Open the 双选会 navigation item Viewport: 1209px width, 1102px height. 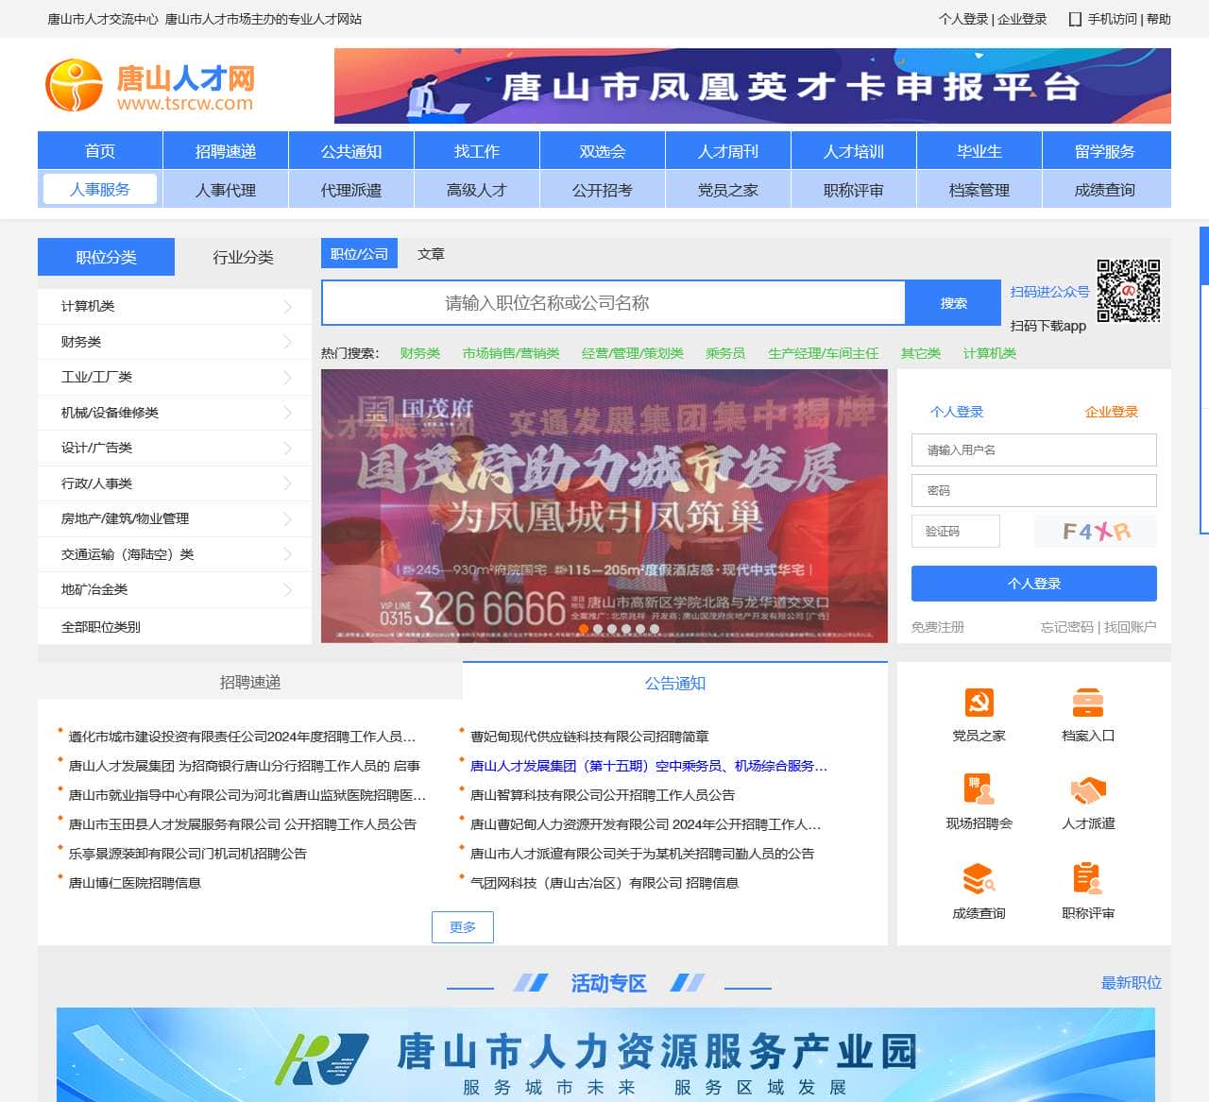[603, 151]
